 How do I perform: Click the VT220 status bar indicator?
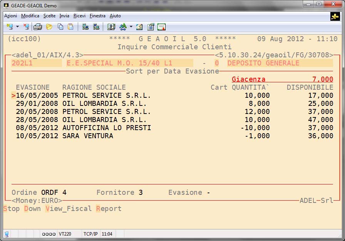click(x=64, y=234)
